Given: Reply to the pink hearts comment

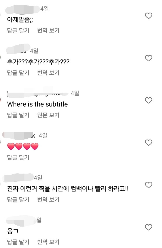Looking at the screenshot, I should point(18,157).
